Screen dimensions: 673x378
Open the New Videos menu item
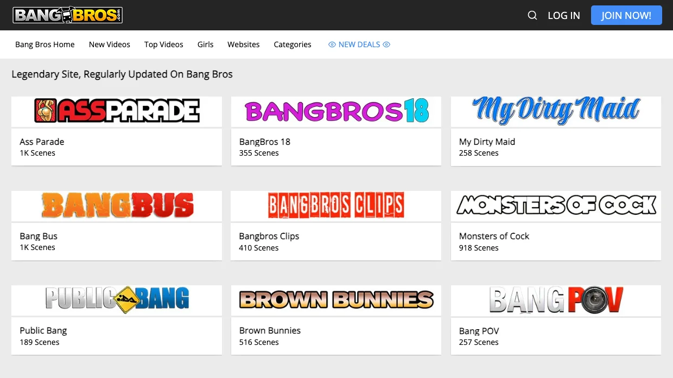(110, 44)
